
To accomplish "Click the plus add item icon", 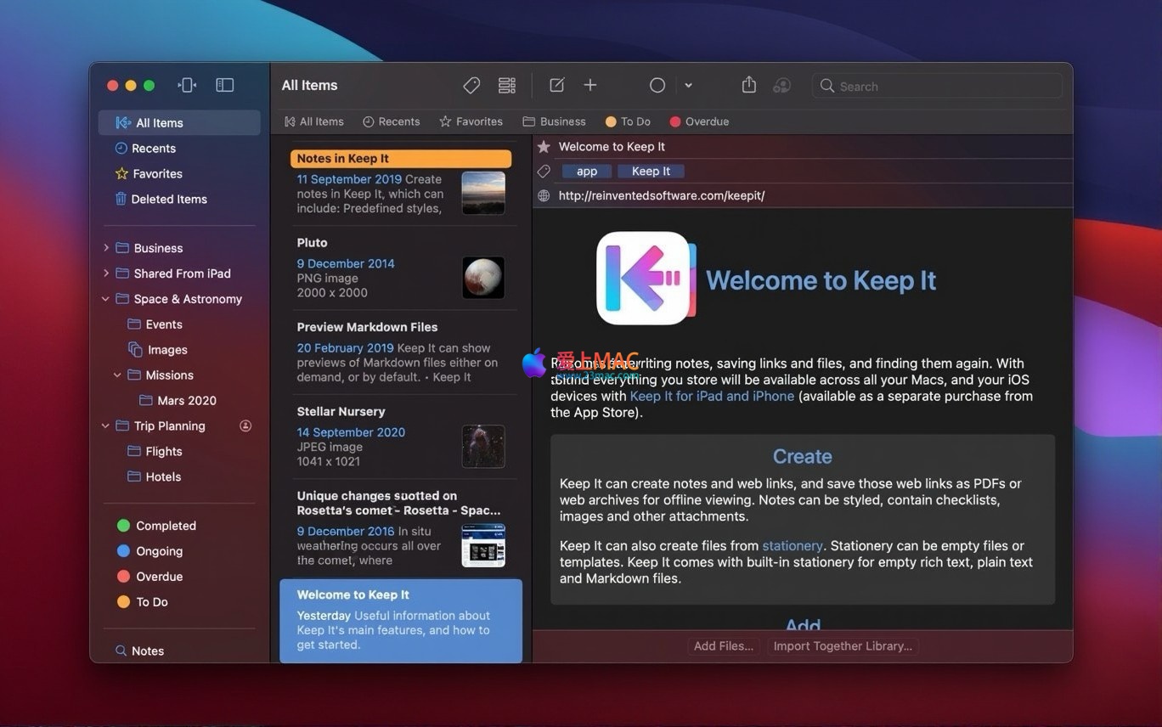I will pos(590,86).
